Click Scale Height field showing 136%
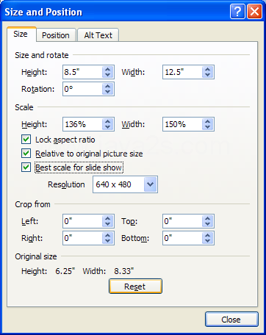 (82, 124)
